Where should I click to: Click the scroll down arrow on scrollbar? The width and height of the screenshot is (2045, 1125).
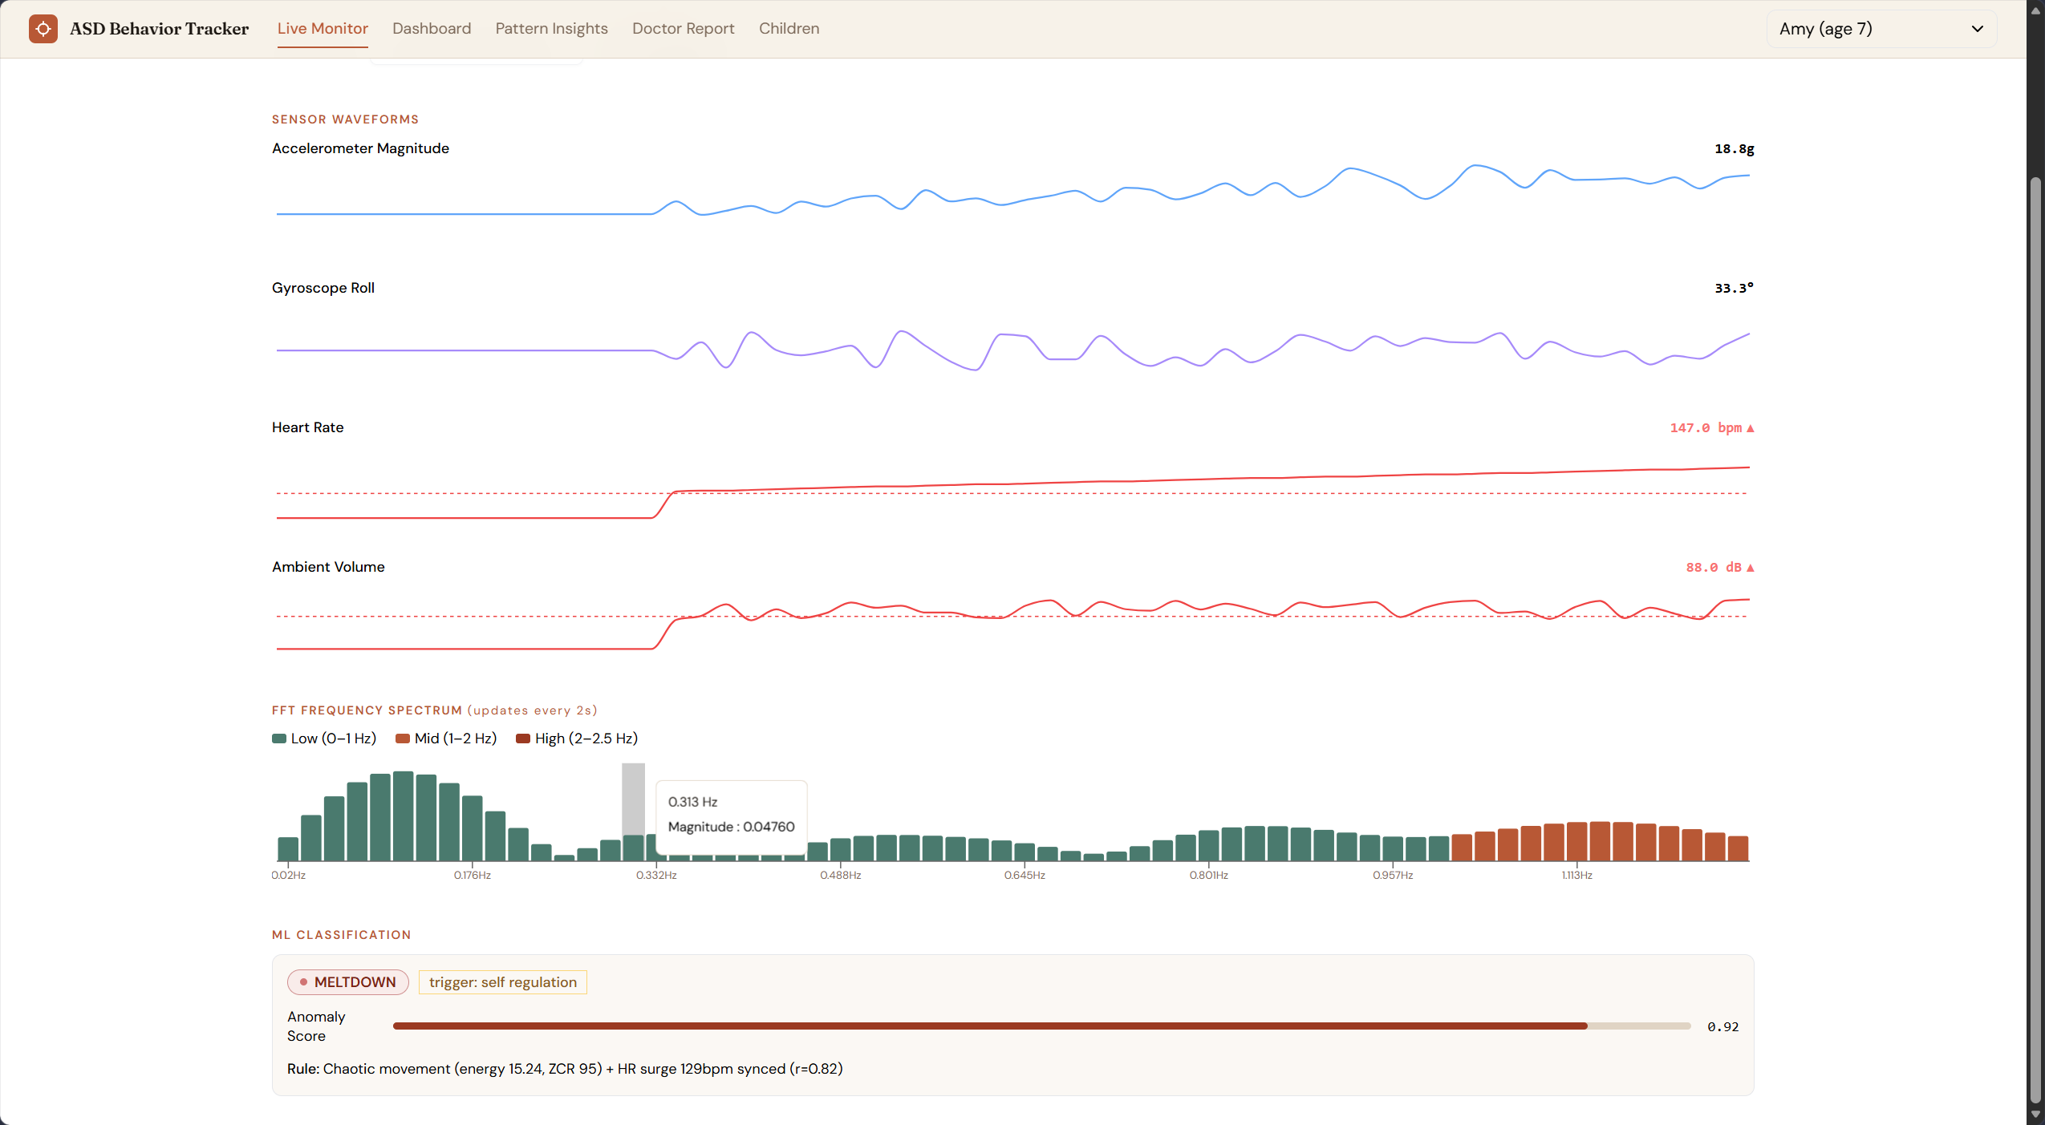pos(2035,1115)
